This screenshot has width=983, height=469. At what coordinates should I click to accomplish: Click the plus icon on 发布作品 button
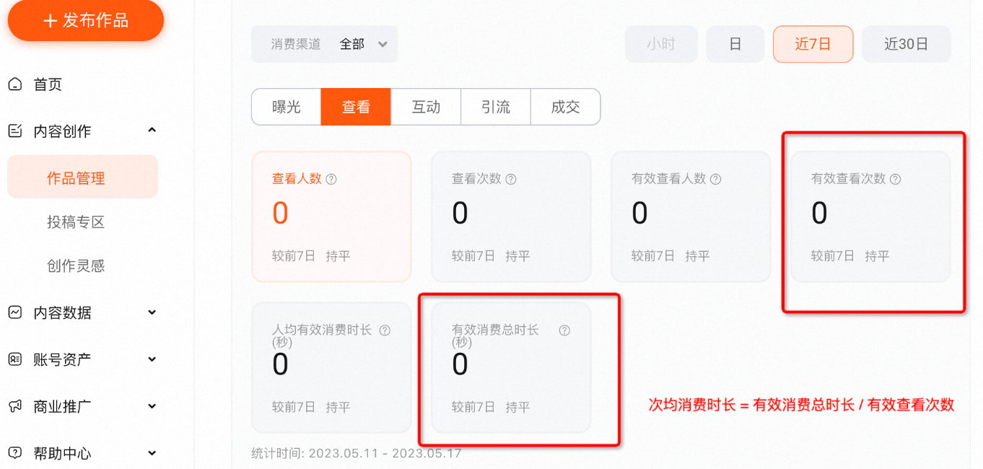(x=49, y=21)
